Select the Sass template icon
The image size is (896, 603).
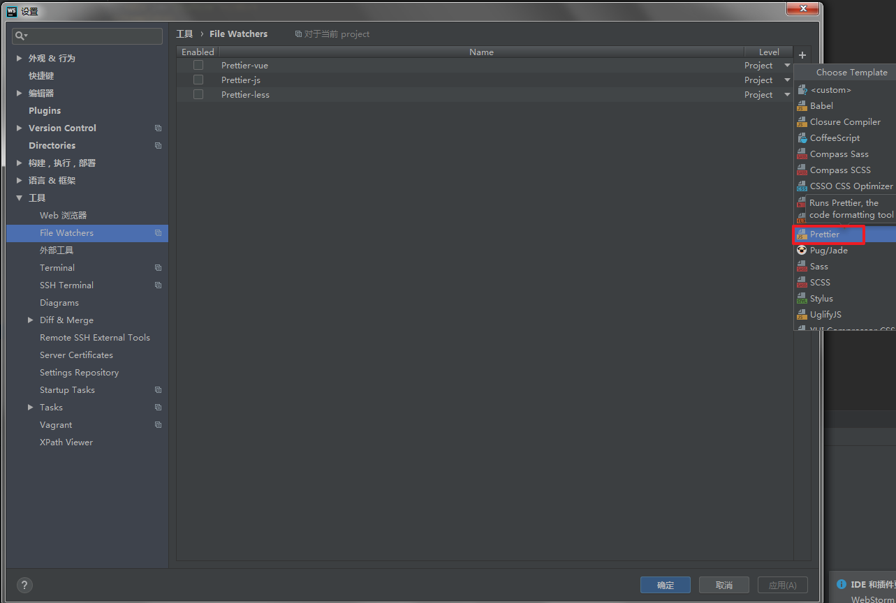pyautogui.click(x=802, y=267)
